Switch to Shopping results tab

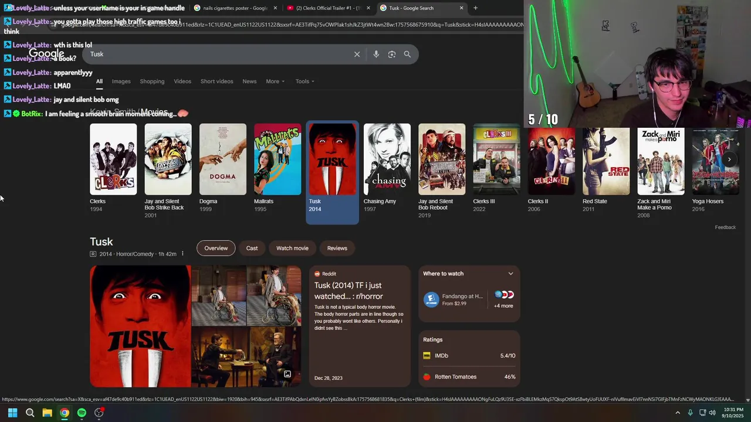[152, 81]
